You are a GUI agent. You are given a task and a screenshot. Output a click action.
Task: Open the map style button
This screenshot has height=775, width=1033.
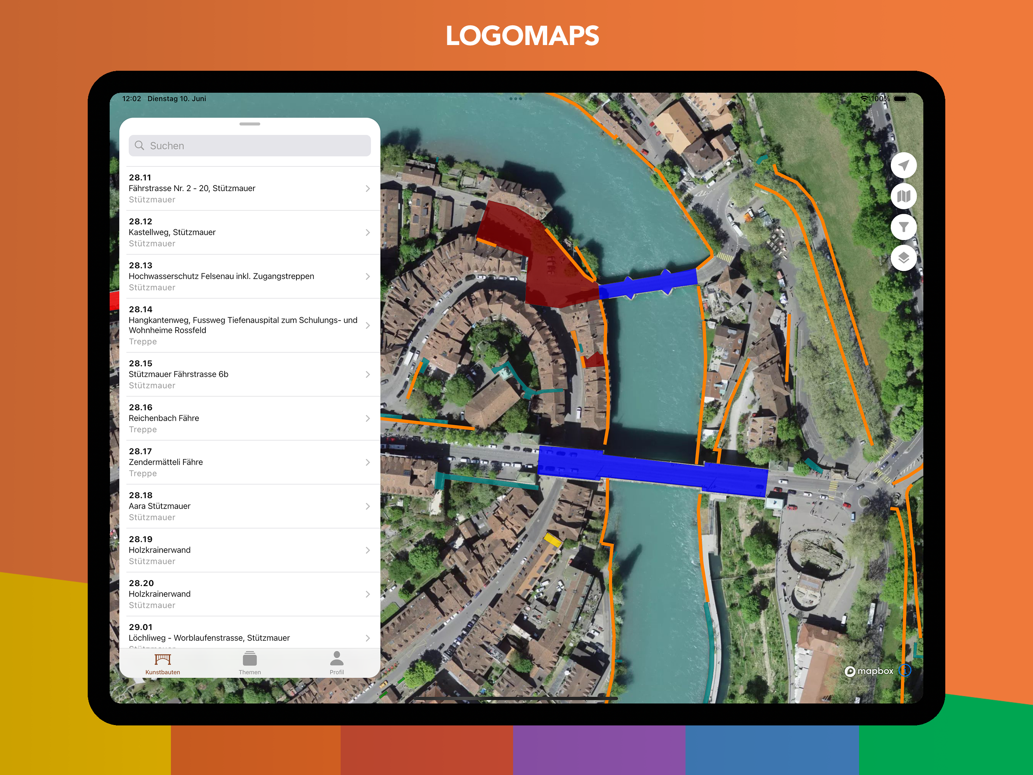point(903,196)
